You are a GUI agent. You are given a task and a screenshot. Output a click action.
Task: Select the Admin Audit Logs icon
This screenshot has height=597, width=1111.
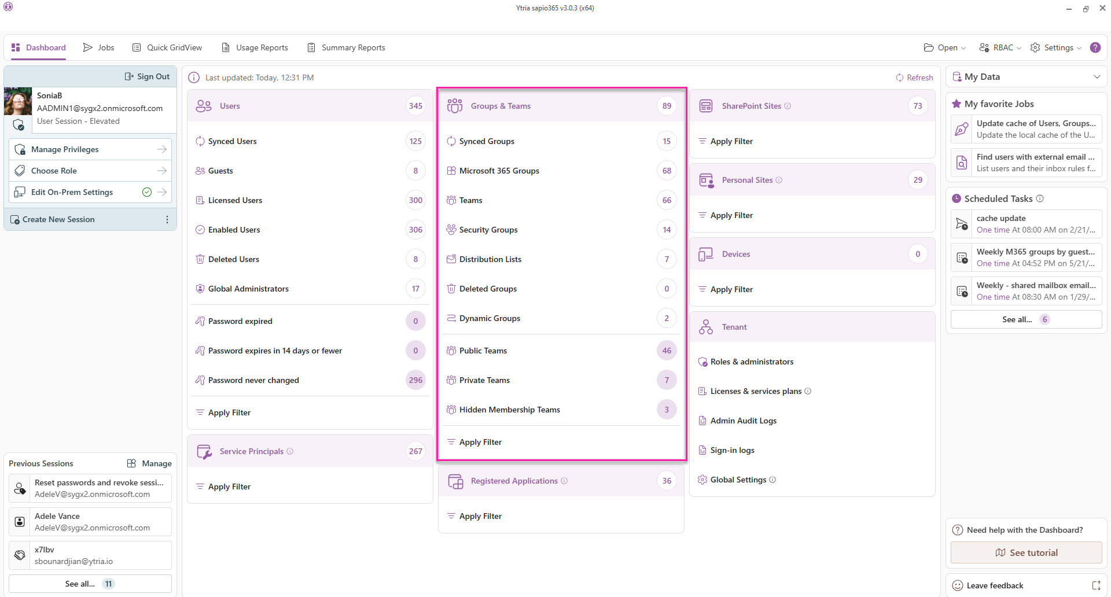click(x=702, y=421)
